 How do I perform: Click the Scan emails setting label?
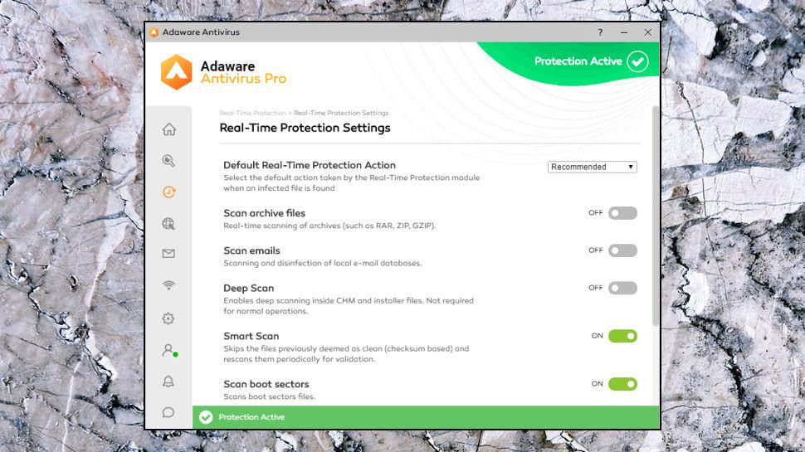(251, 250)
